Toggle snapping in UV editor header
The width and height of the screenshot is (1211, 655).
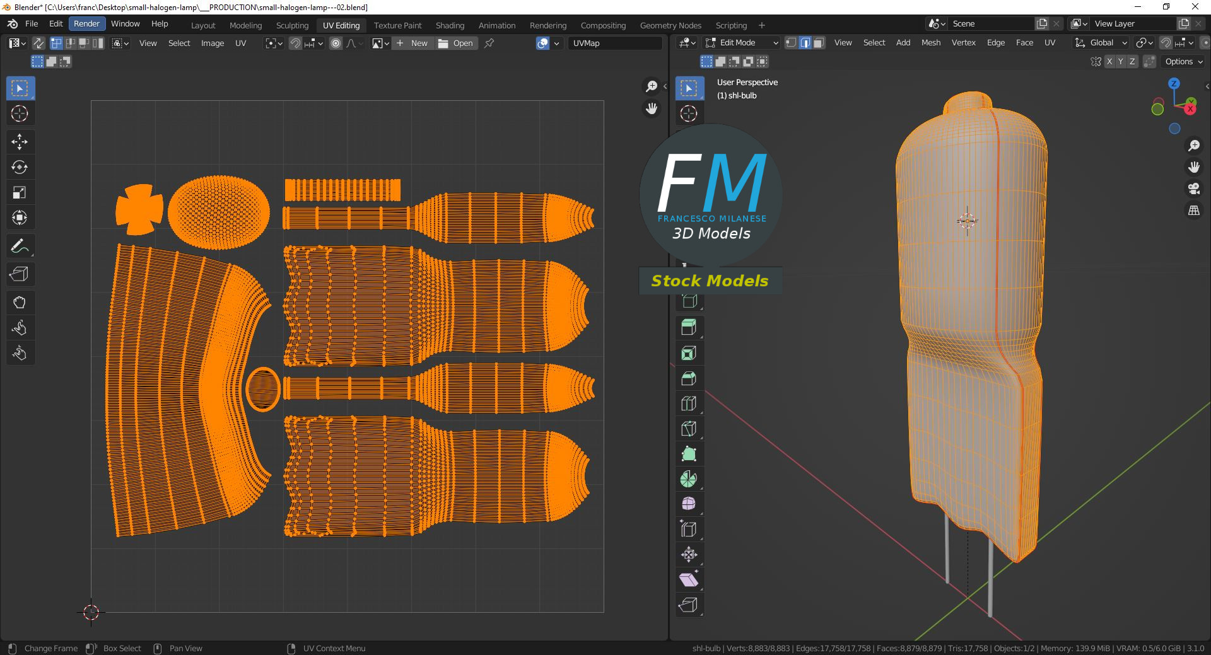click(295, 43)
